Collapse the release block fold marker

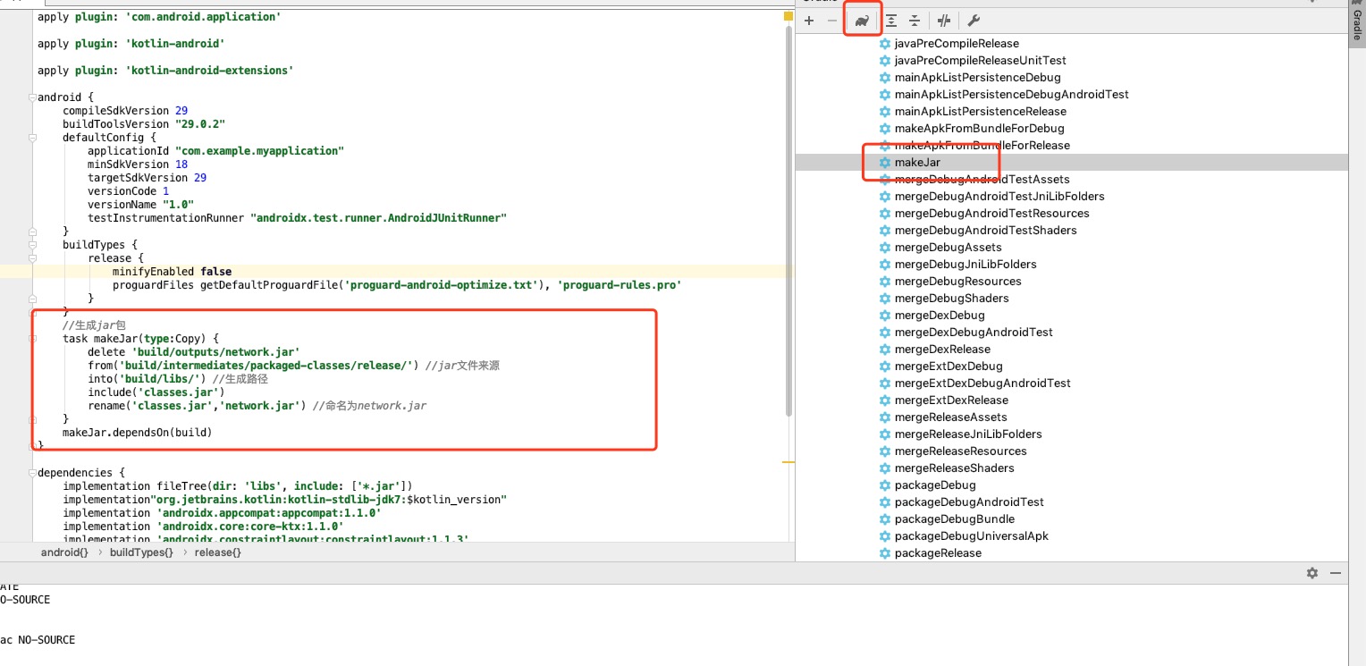point(32,257)
